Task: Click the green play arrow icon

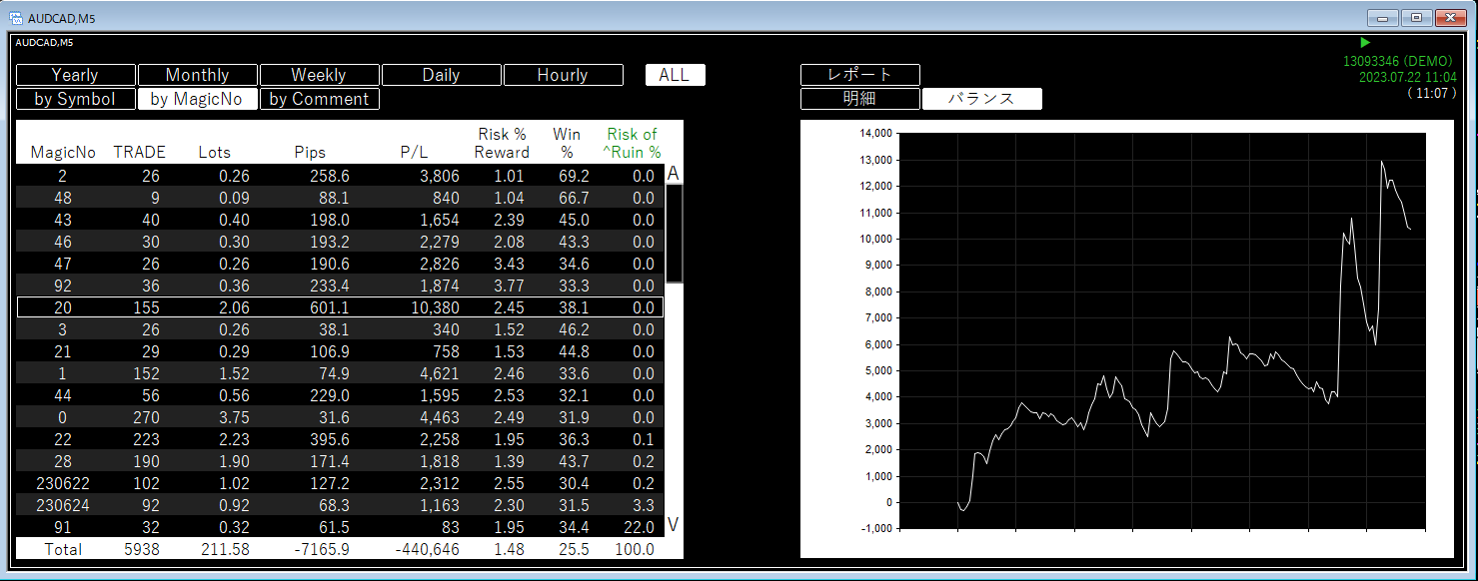Action: [1365, 43]
